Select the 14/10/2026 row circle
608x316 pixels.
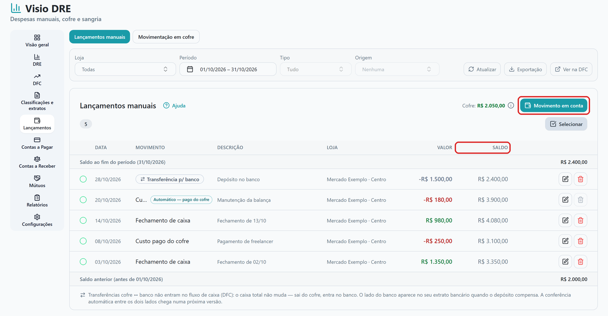[83, 220]
